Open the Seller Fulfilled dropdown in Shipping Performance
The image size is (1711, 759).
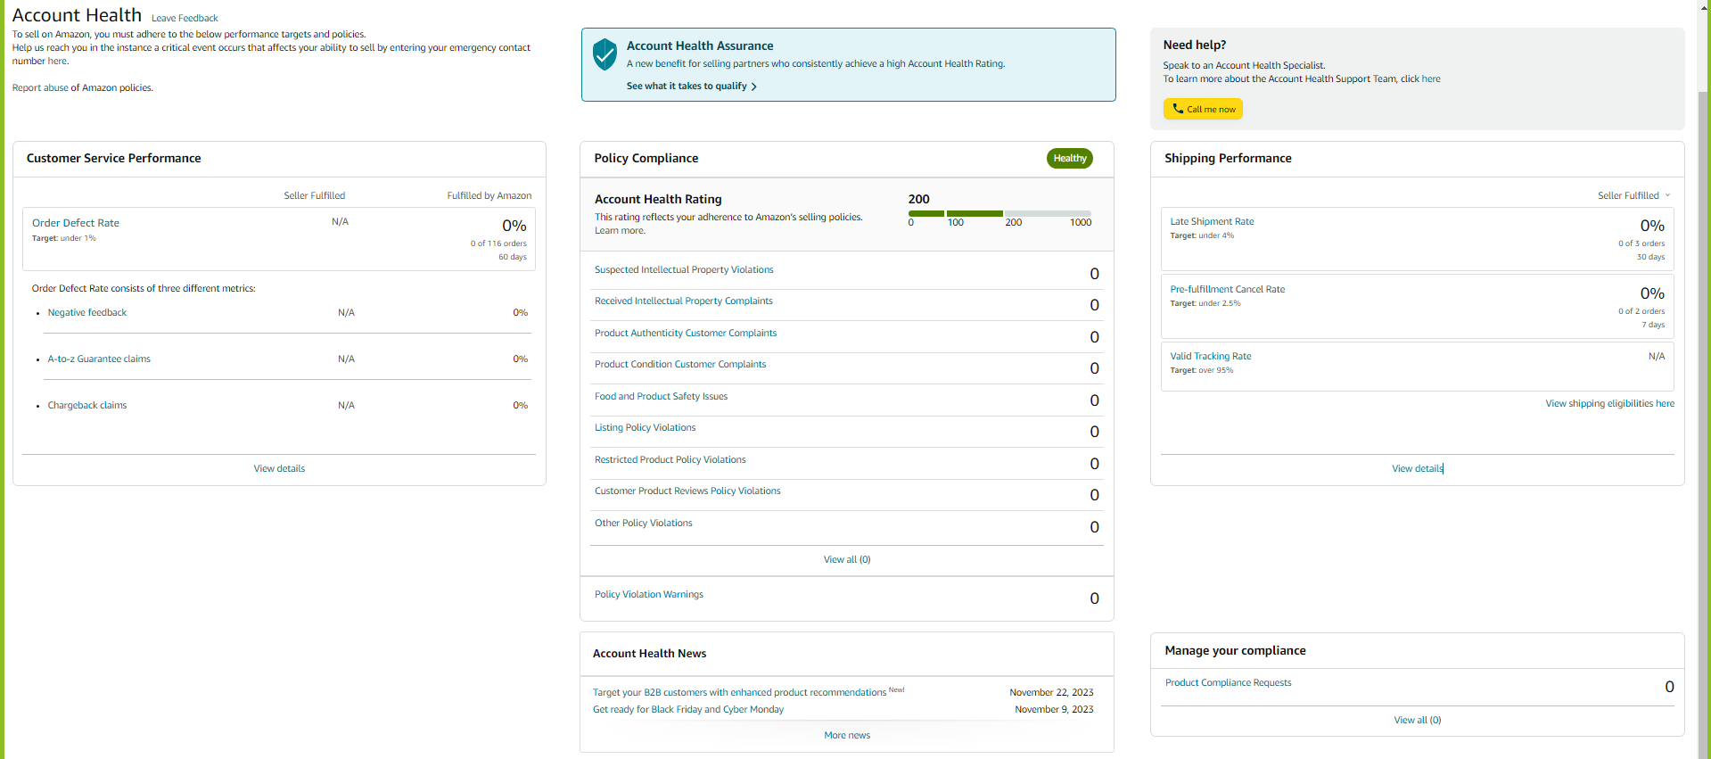tap(1633, 195)
